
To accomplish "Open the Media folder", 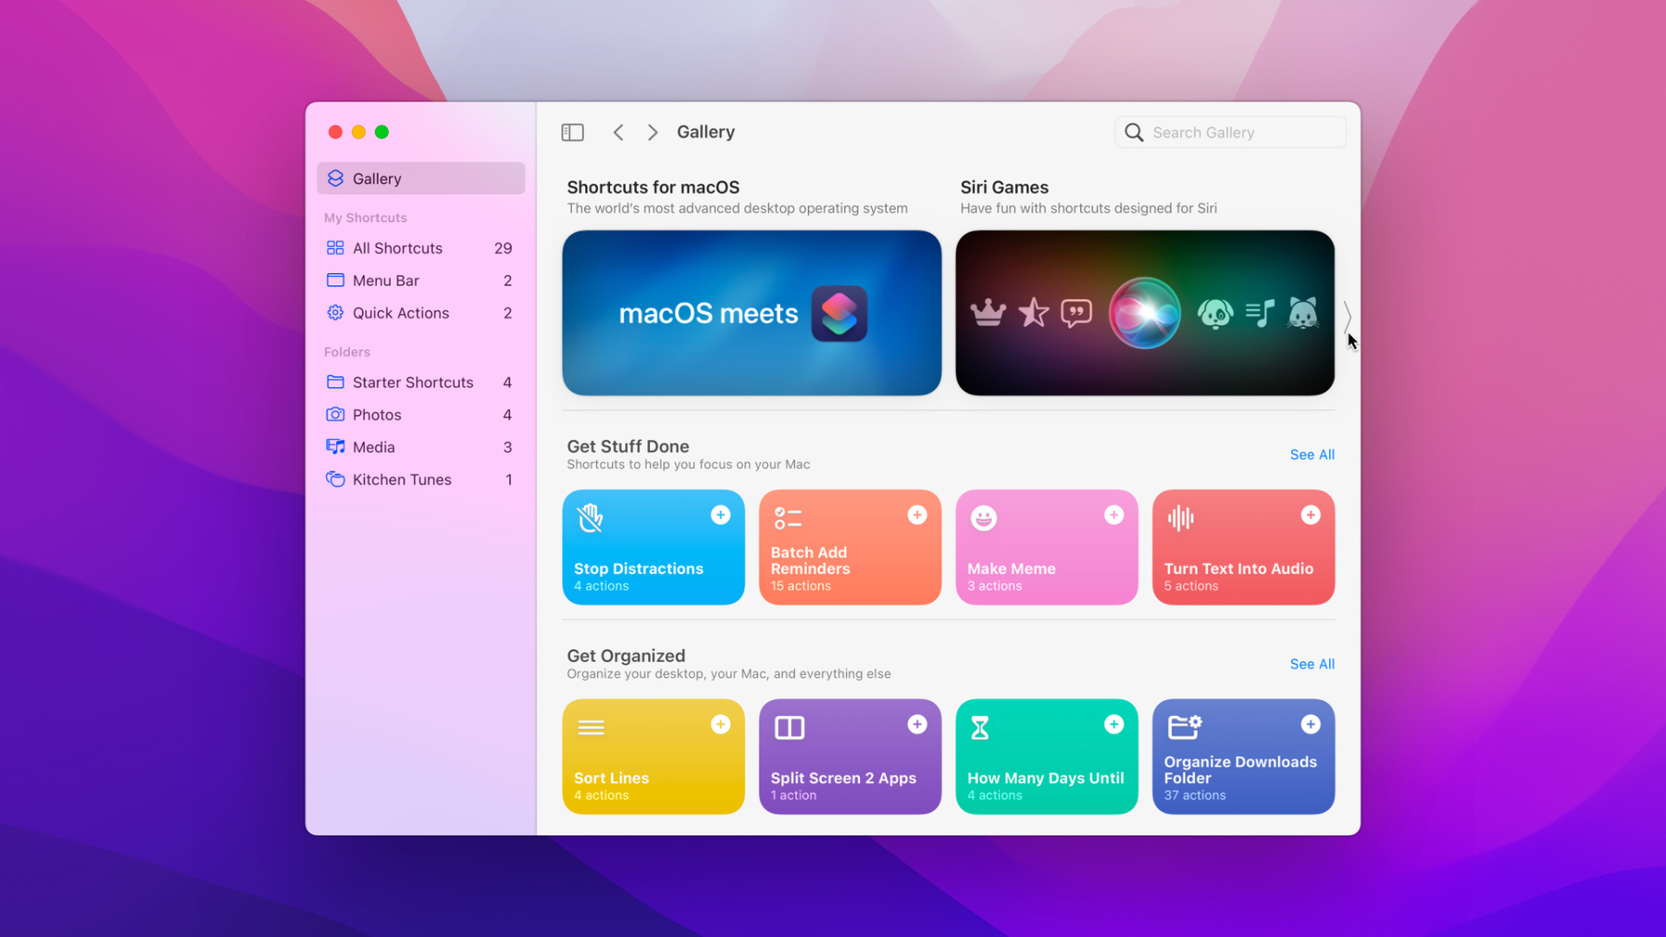I will point(420,447).
